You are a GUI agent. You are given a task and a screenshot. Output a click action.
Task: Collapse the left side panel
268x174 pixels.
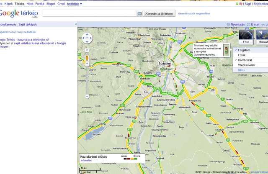tap(76, 24)
